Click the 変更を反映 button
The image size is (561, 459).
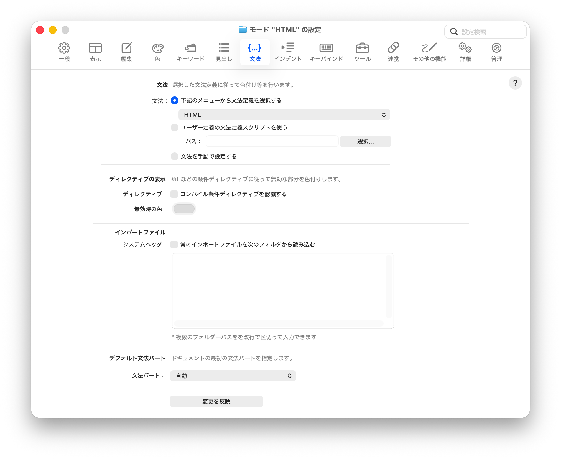point(216,401)
